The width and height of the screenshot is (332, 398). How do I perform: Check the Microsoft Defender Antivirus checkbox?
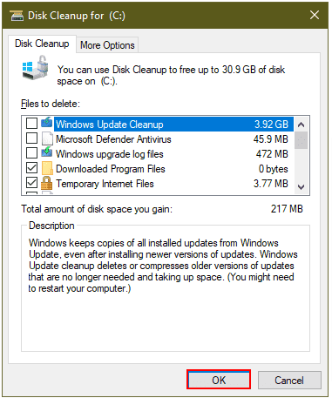pos(31,138)
